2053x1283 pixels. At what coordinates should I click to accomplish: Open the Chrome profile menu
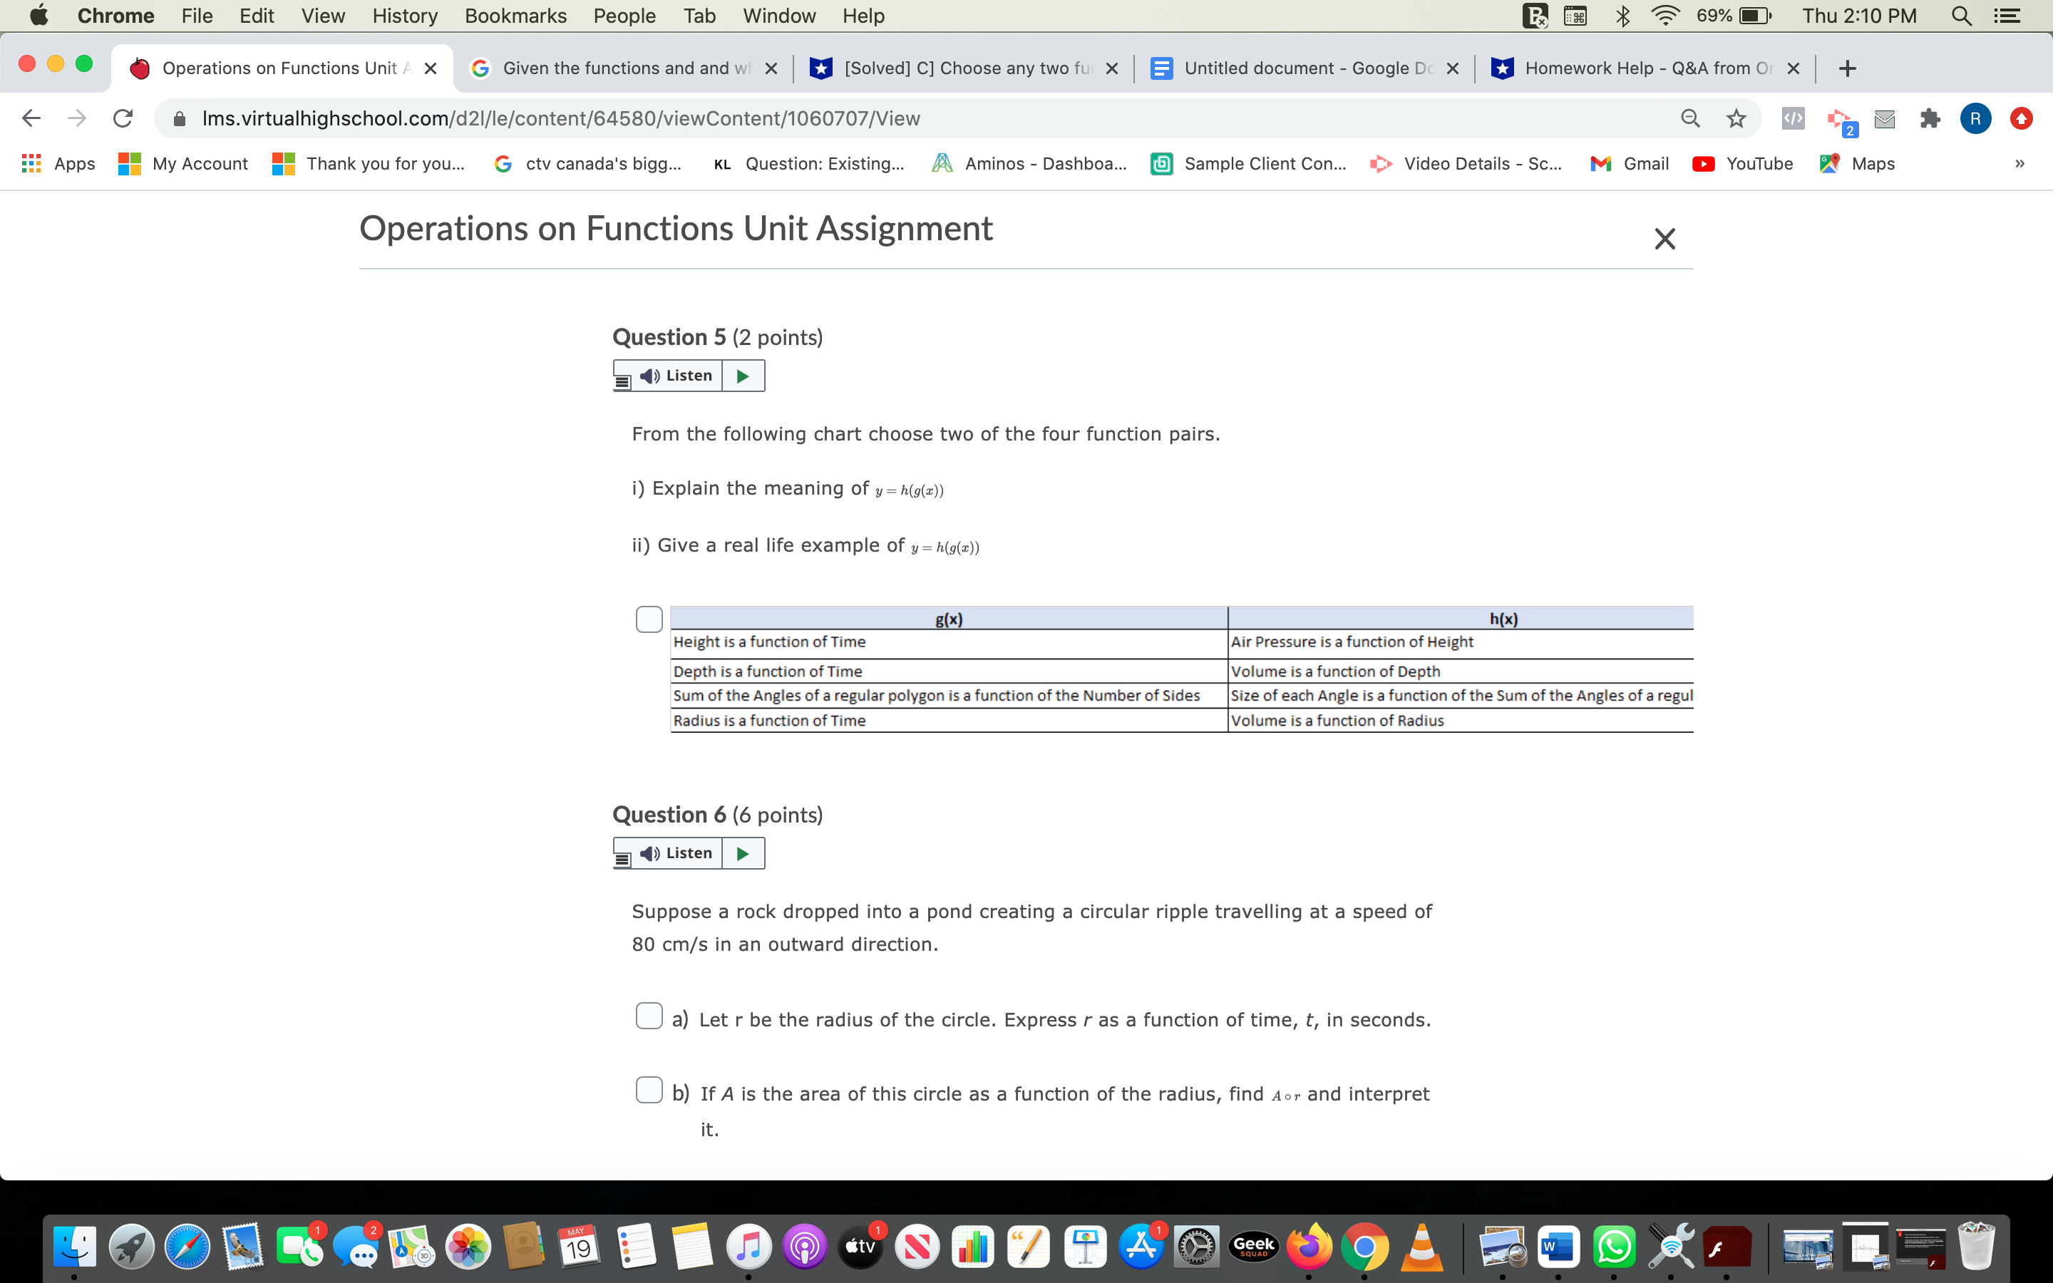(1975, 118)
